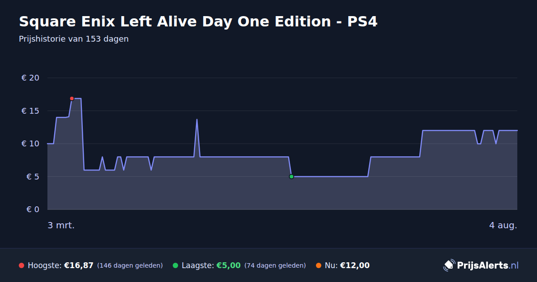Click the € 20 y-axis label
The height and width of the screenshot is (282, 537).
[x=30, y=78]
